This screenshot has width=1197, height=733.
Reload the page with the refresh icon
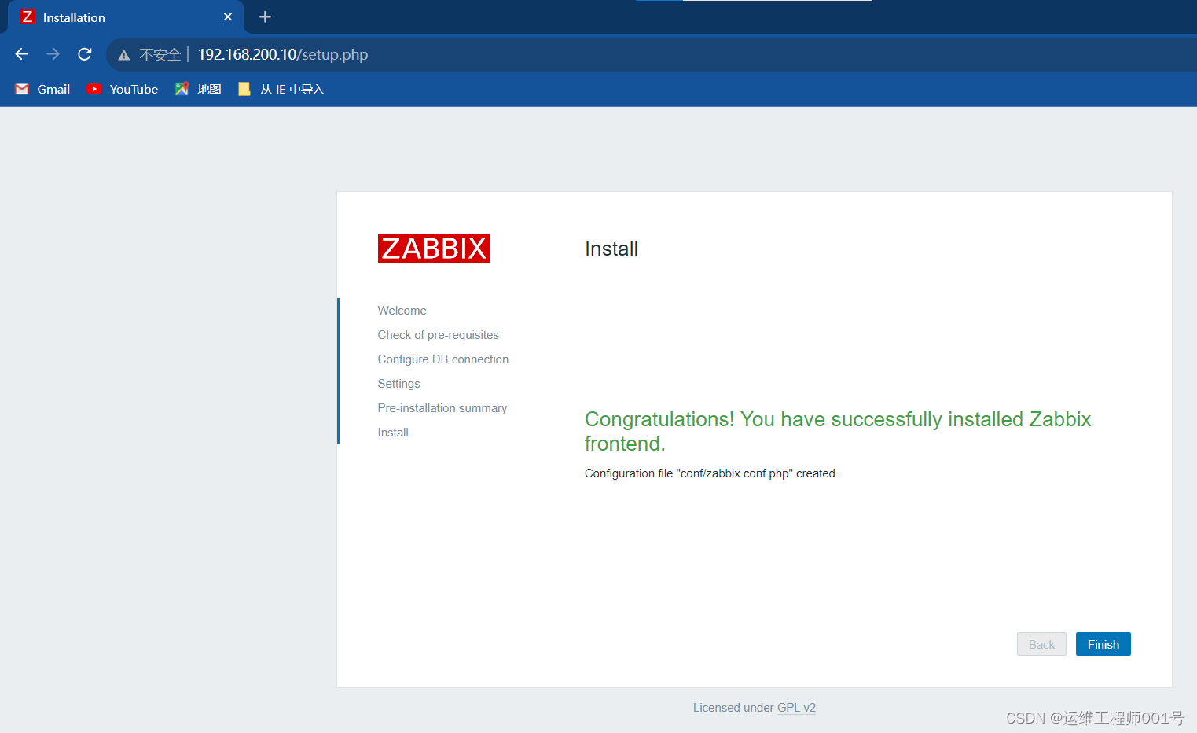[x=85, y=54]
